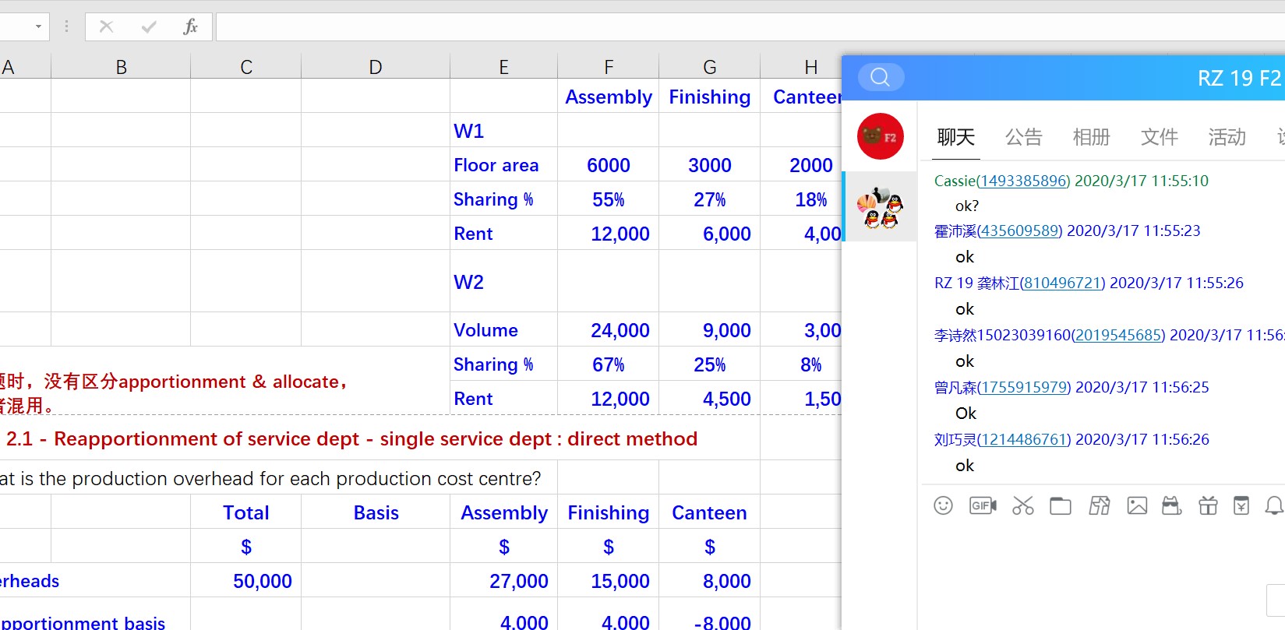
Task: Go to the 活动 tab
Action: click(1227, 138)
